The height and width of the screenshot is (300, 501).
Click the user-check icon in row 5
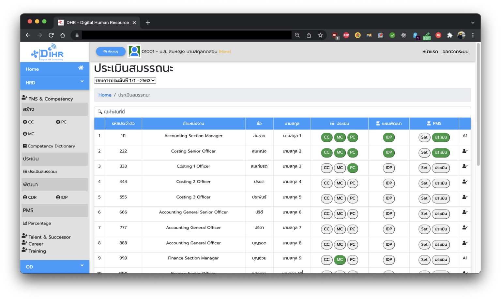click(x=465, y=197)
